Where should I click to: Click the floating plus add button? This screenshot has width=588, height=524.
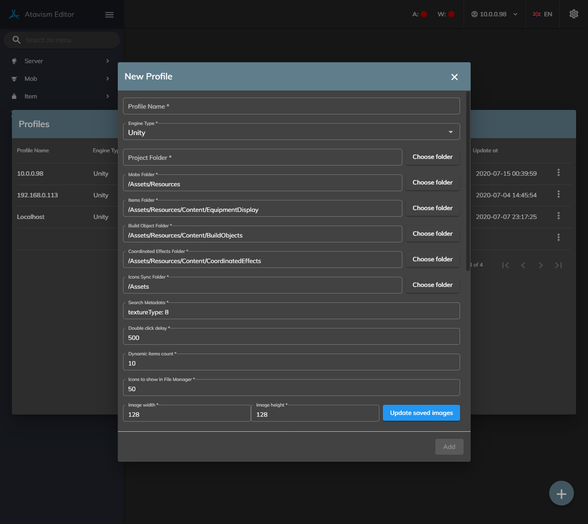coord(561,493)
